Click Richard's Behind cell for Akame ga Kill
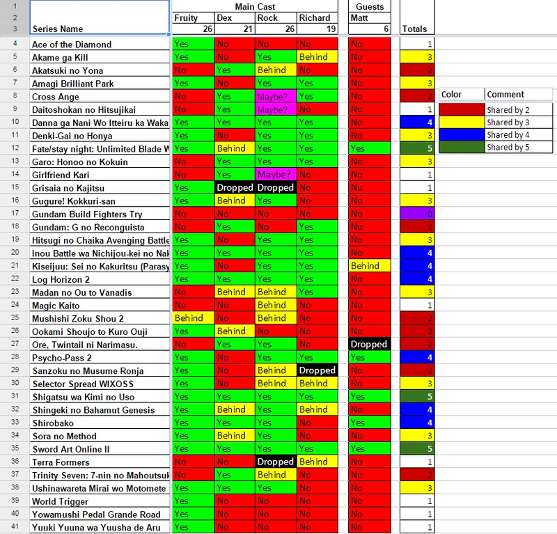557x534 pixels. point(317,57)
